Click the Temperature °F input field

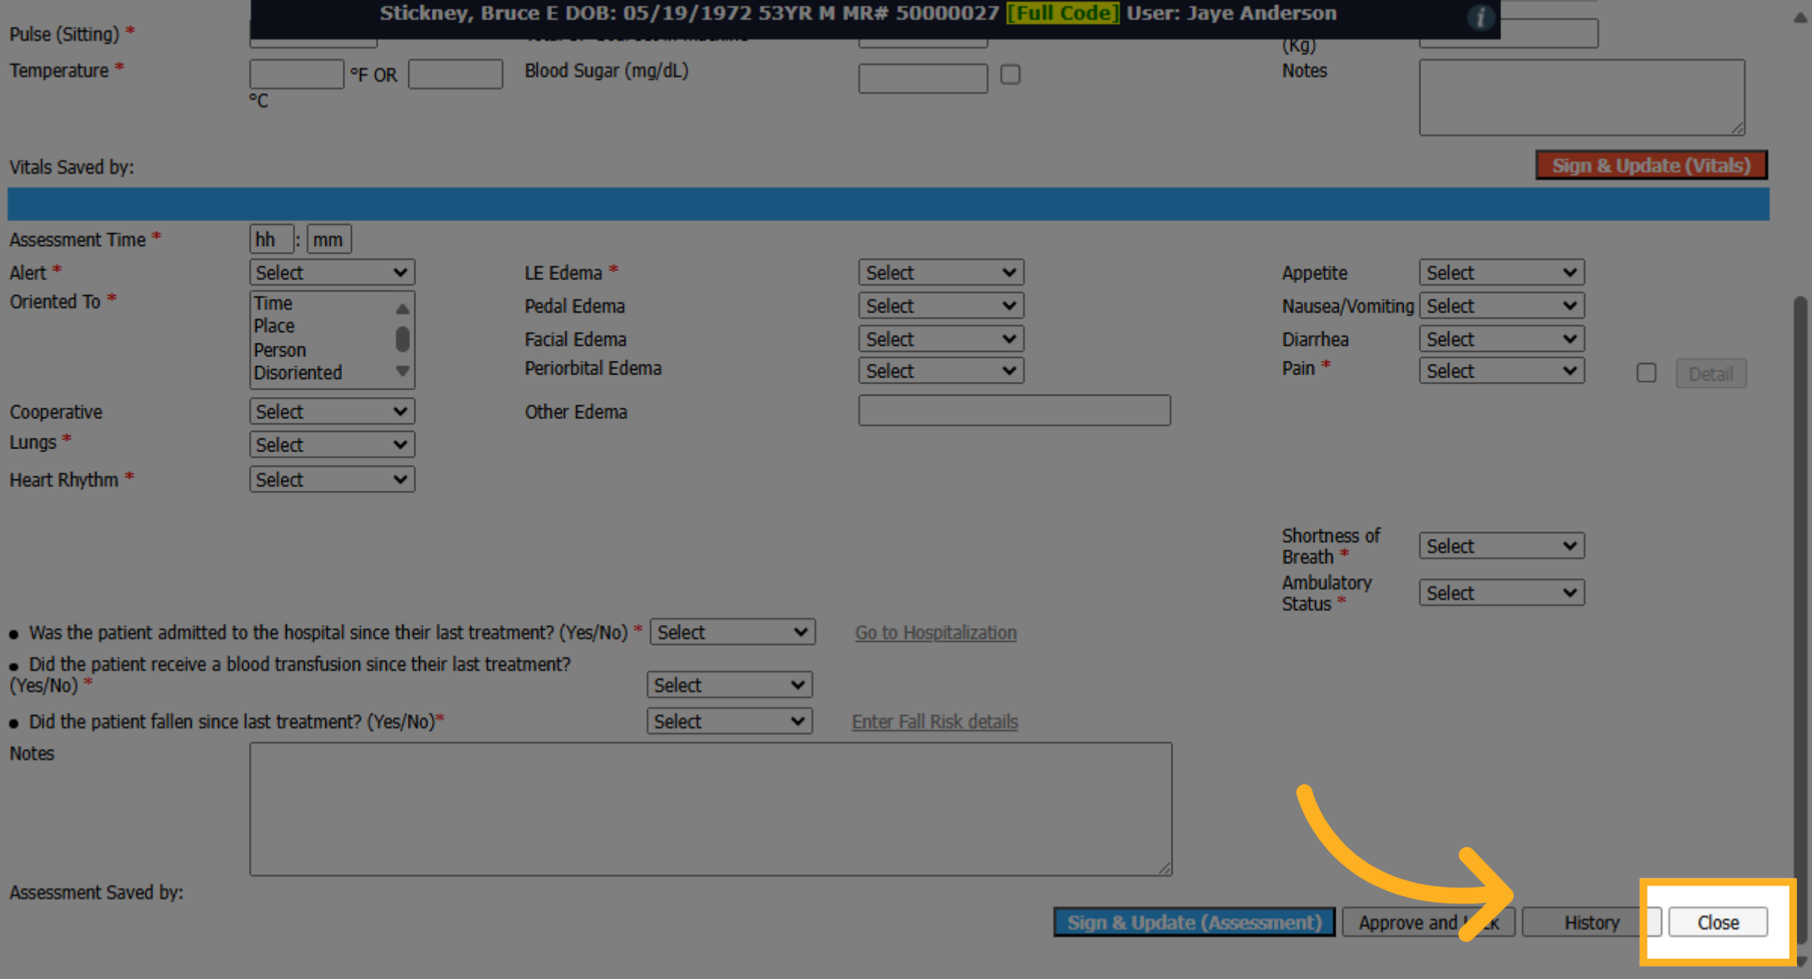tap(297, 74)
